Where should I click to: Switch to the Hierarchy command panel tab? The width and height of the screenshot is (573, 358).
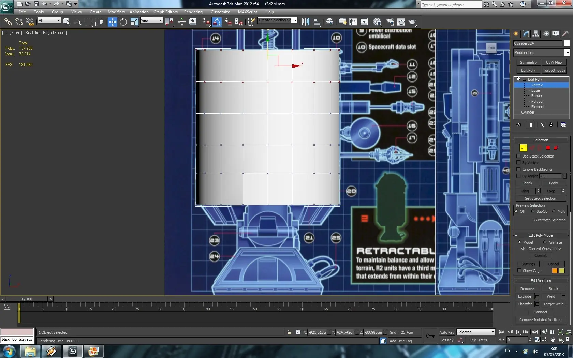coord(536,33)
